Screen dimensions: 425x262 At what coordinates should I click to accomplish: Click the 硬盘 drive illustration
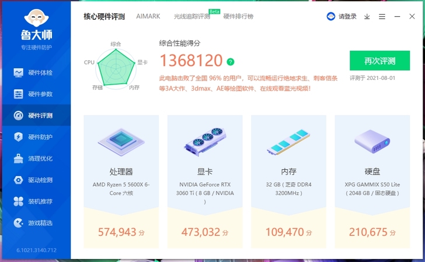pyautogui.click(x=372, y=141)
